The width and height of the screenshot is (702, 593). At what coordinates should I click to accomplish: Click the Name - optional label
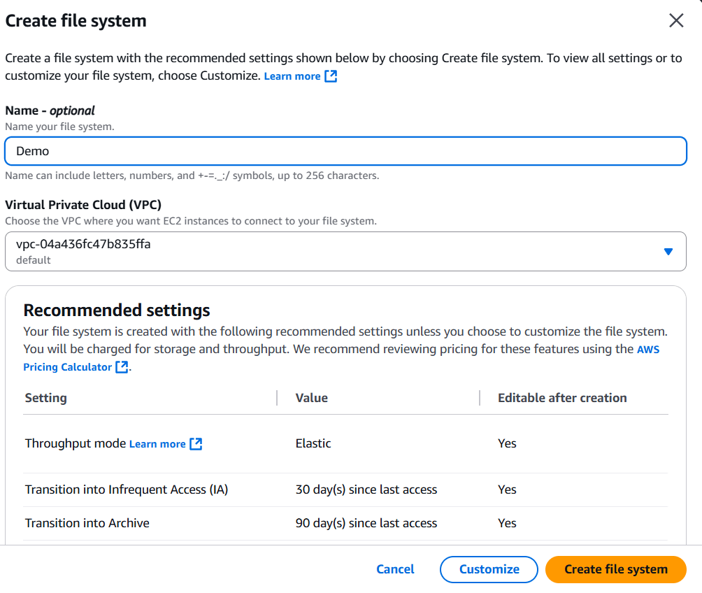pyautogui.click(x=50, y=110)
